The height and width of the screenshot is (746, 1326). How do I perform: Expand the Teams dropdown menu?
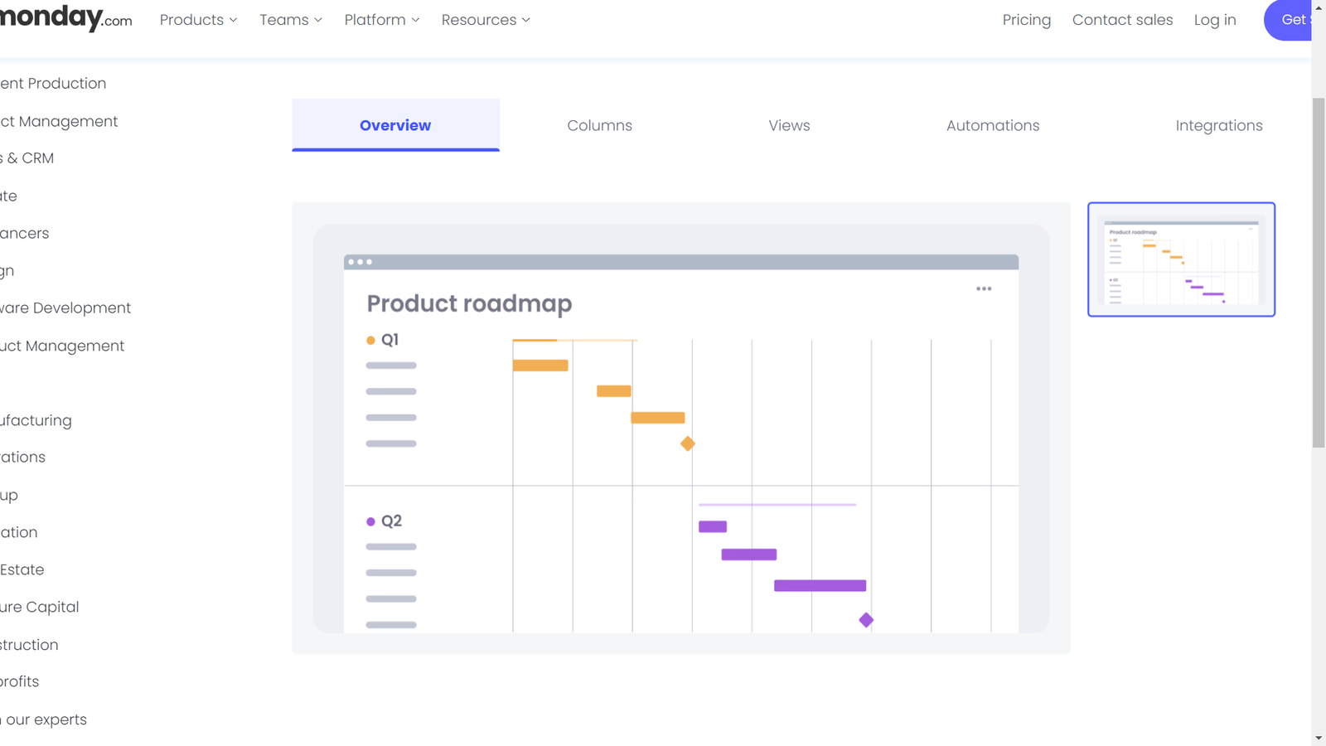point(291,20)
